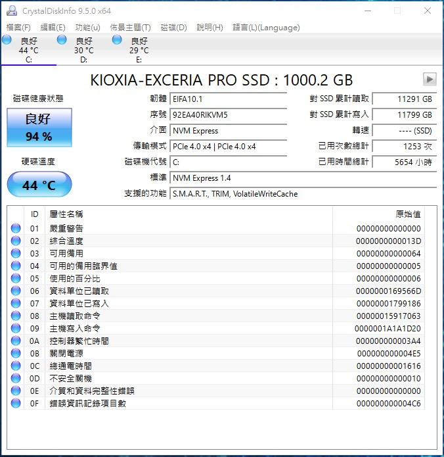Click the next disk arrow button
The image size is (444, 457).
[x=430, y=80]
